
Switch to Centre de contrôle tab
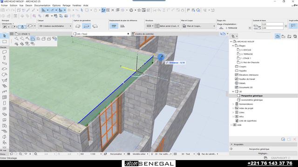click(x=144, y=34)
